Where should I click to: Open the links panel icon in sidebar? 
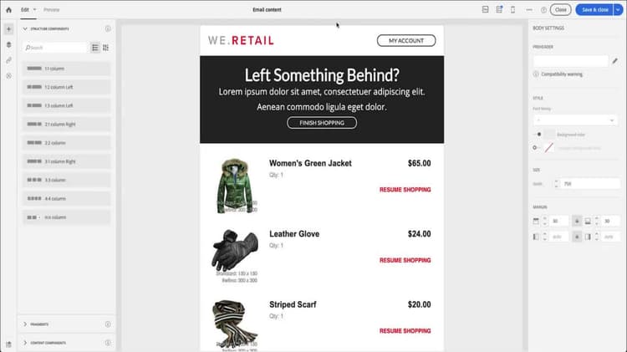(x=9, y=60)
